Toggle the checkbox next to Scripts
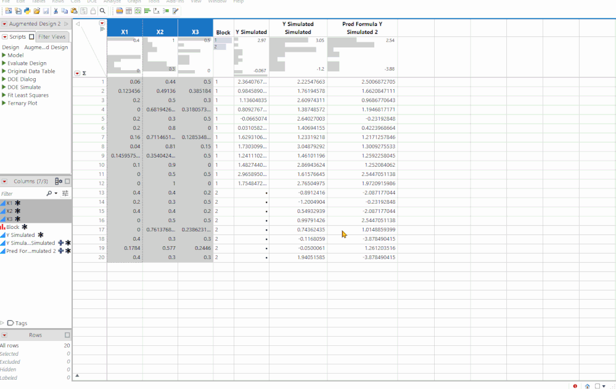Image resolution: width=616 pixels, height=389 pixels. click(32, 37)
